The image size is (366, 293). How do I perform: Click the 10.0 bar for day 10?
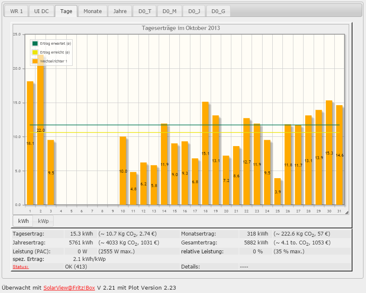click(x=123, y=171)
